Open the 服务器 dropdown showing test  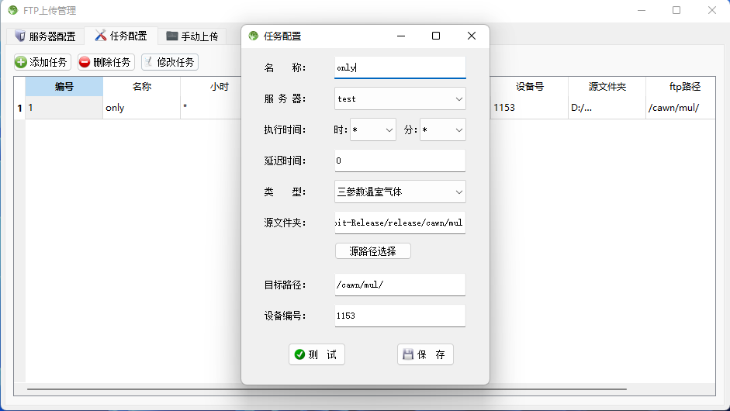pyautogui.click(x=400, y=98)
